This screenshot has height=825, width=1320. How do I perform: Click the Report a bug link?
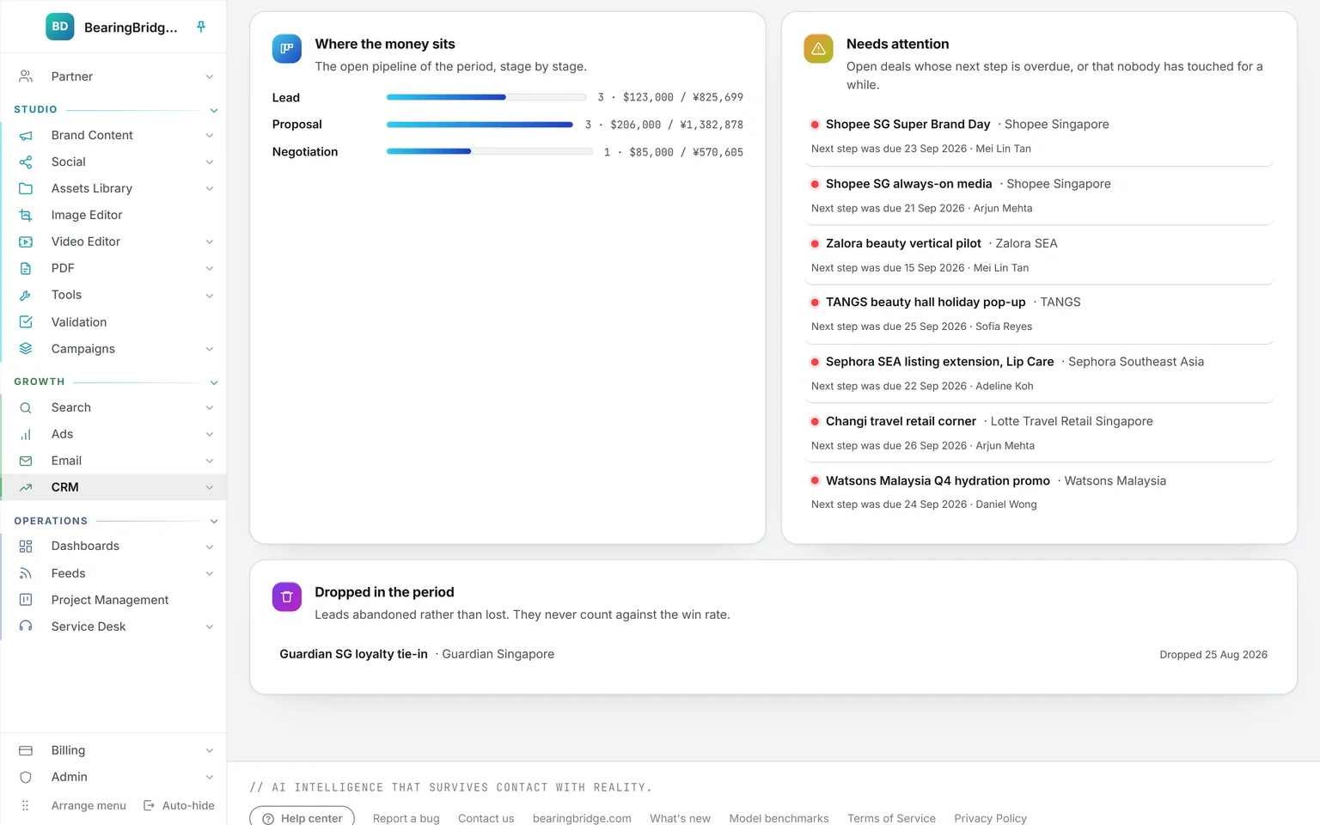click(x=406, y=818)
